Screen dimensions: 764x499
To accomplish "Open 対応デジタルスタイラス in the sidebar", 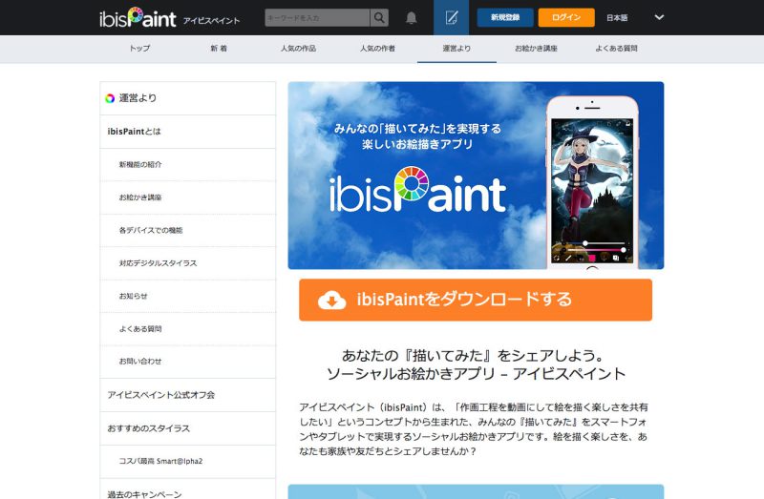I will point(187,263).
